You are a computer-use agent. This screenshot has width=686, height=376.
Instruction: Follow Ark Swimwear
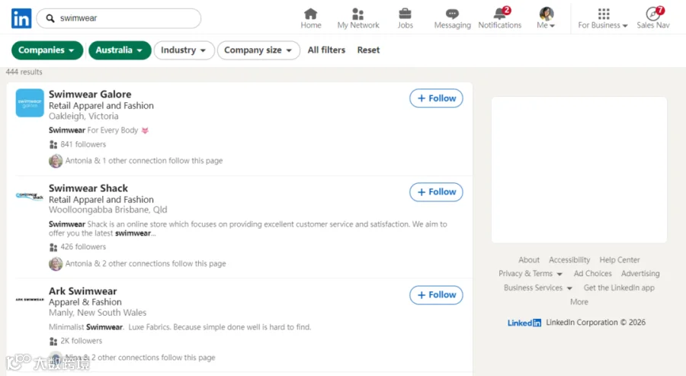tap(436, 295)
